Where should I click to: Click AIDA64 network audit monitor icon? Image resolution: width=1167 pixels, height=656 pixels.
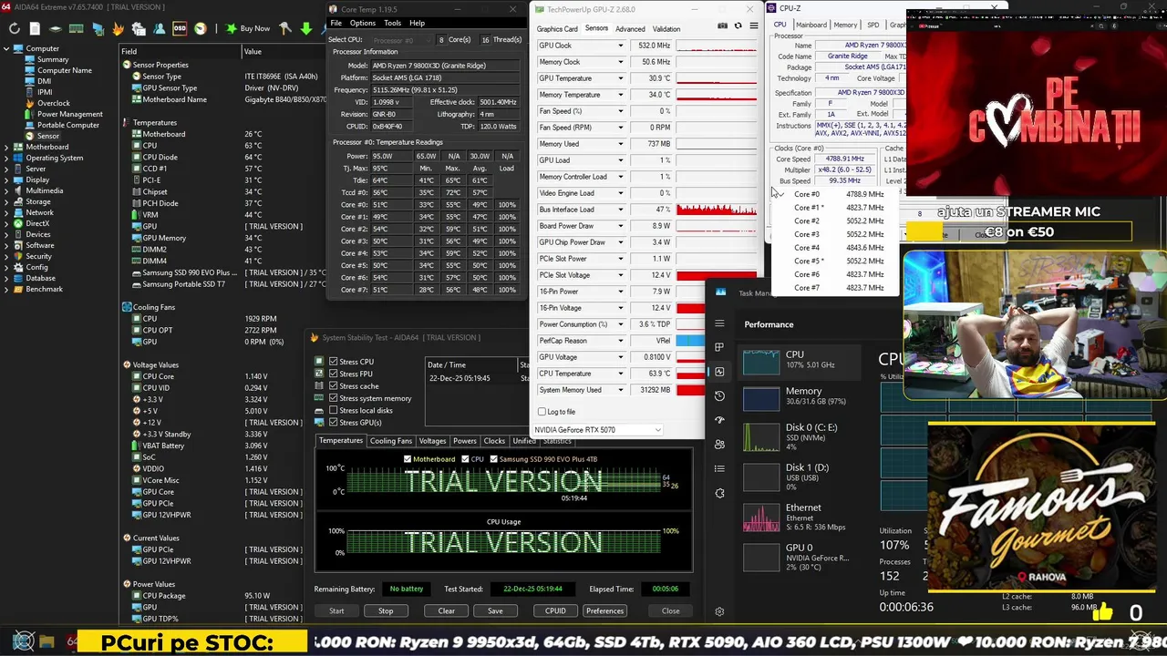pos(98,28)
